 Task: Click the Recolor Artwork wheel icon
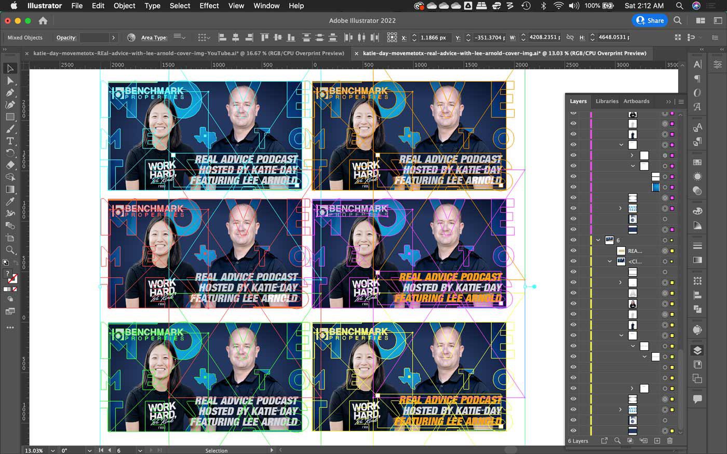coord(131,37)
